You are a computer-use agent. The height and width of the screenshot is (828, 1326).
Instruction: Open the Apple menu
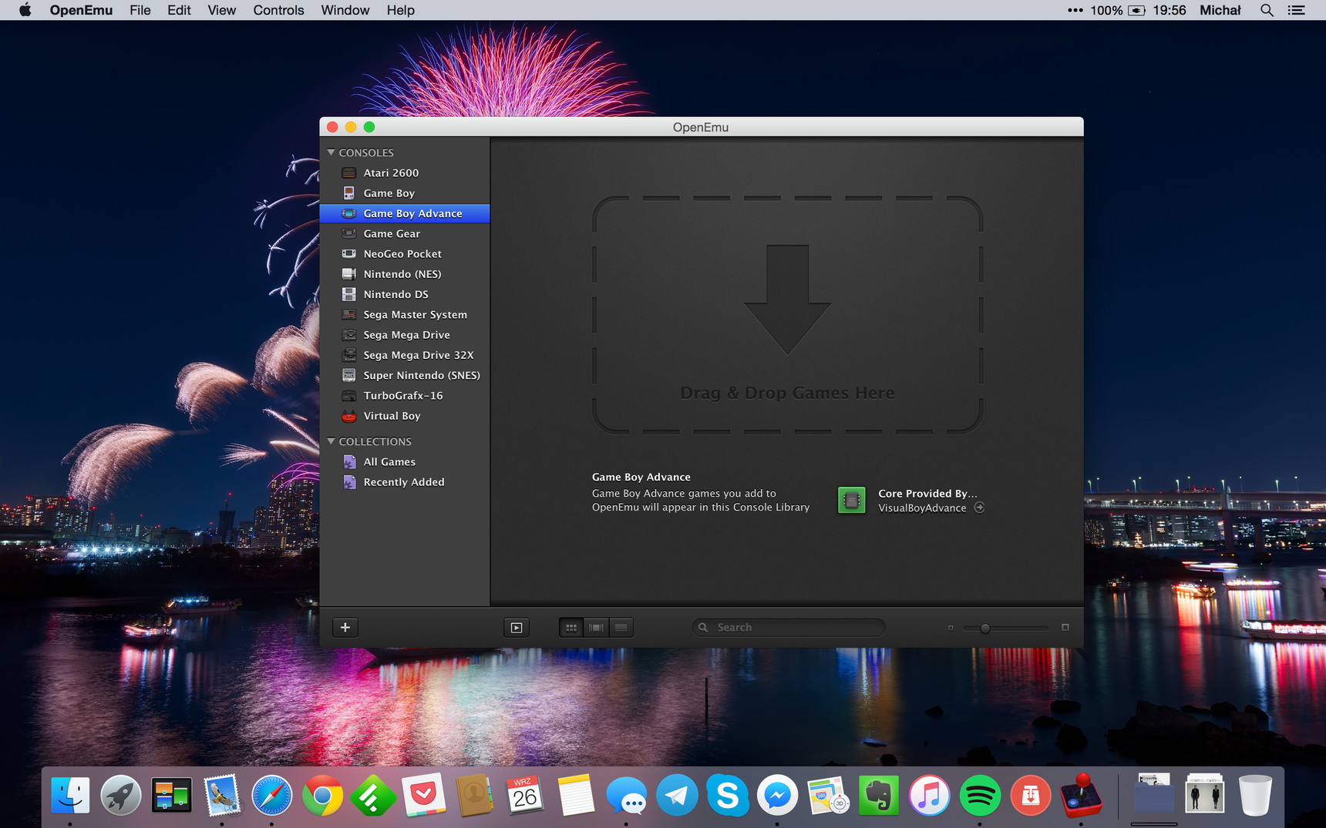click(25, 10)
